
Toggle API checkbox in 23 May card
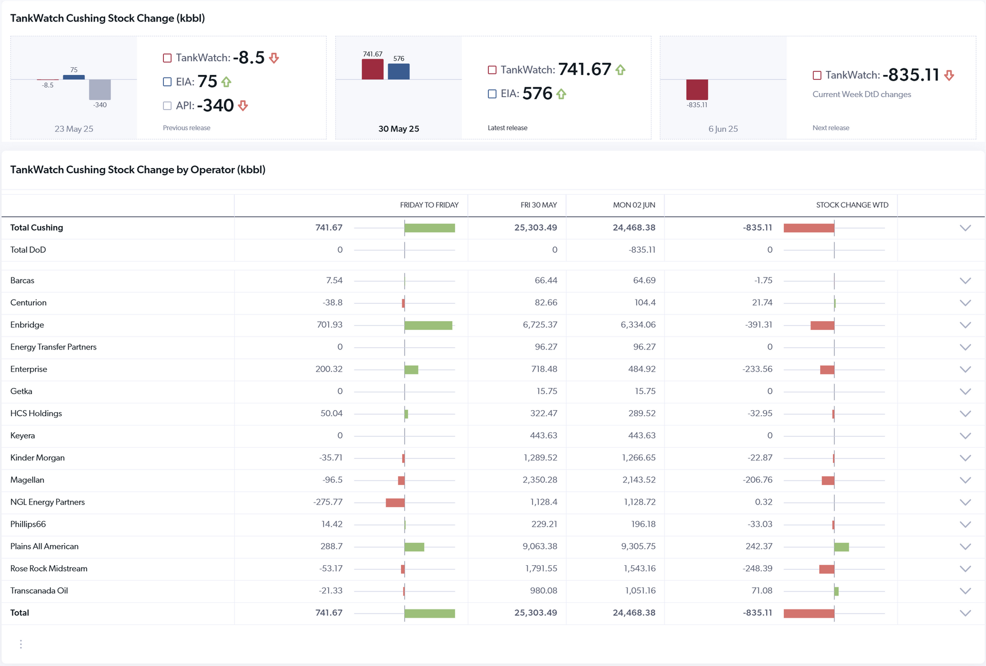(x=167, y=106)
